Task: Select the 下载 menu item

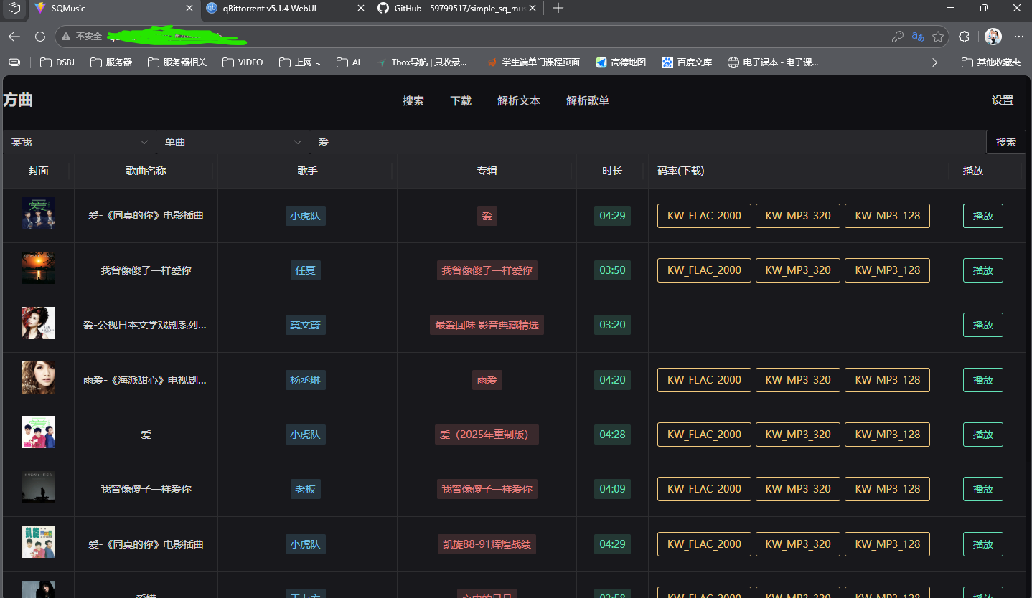Action: [460, 100]
